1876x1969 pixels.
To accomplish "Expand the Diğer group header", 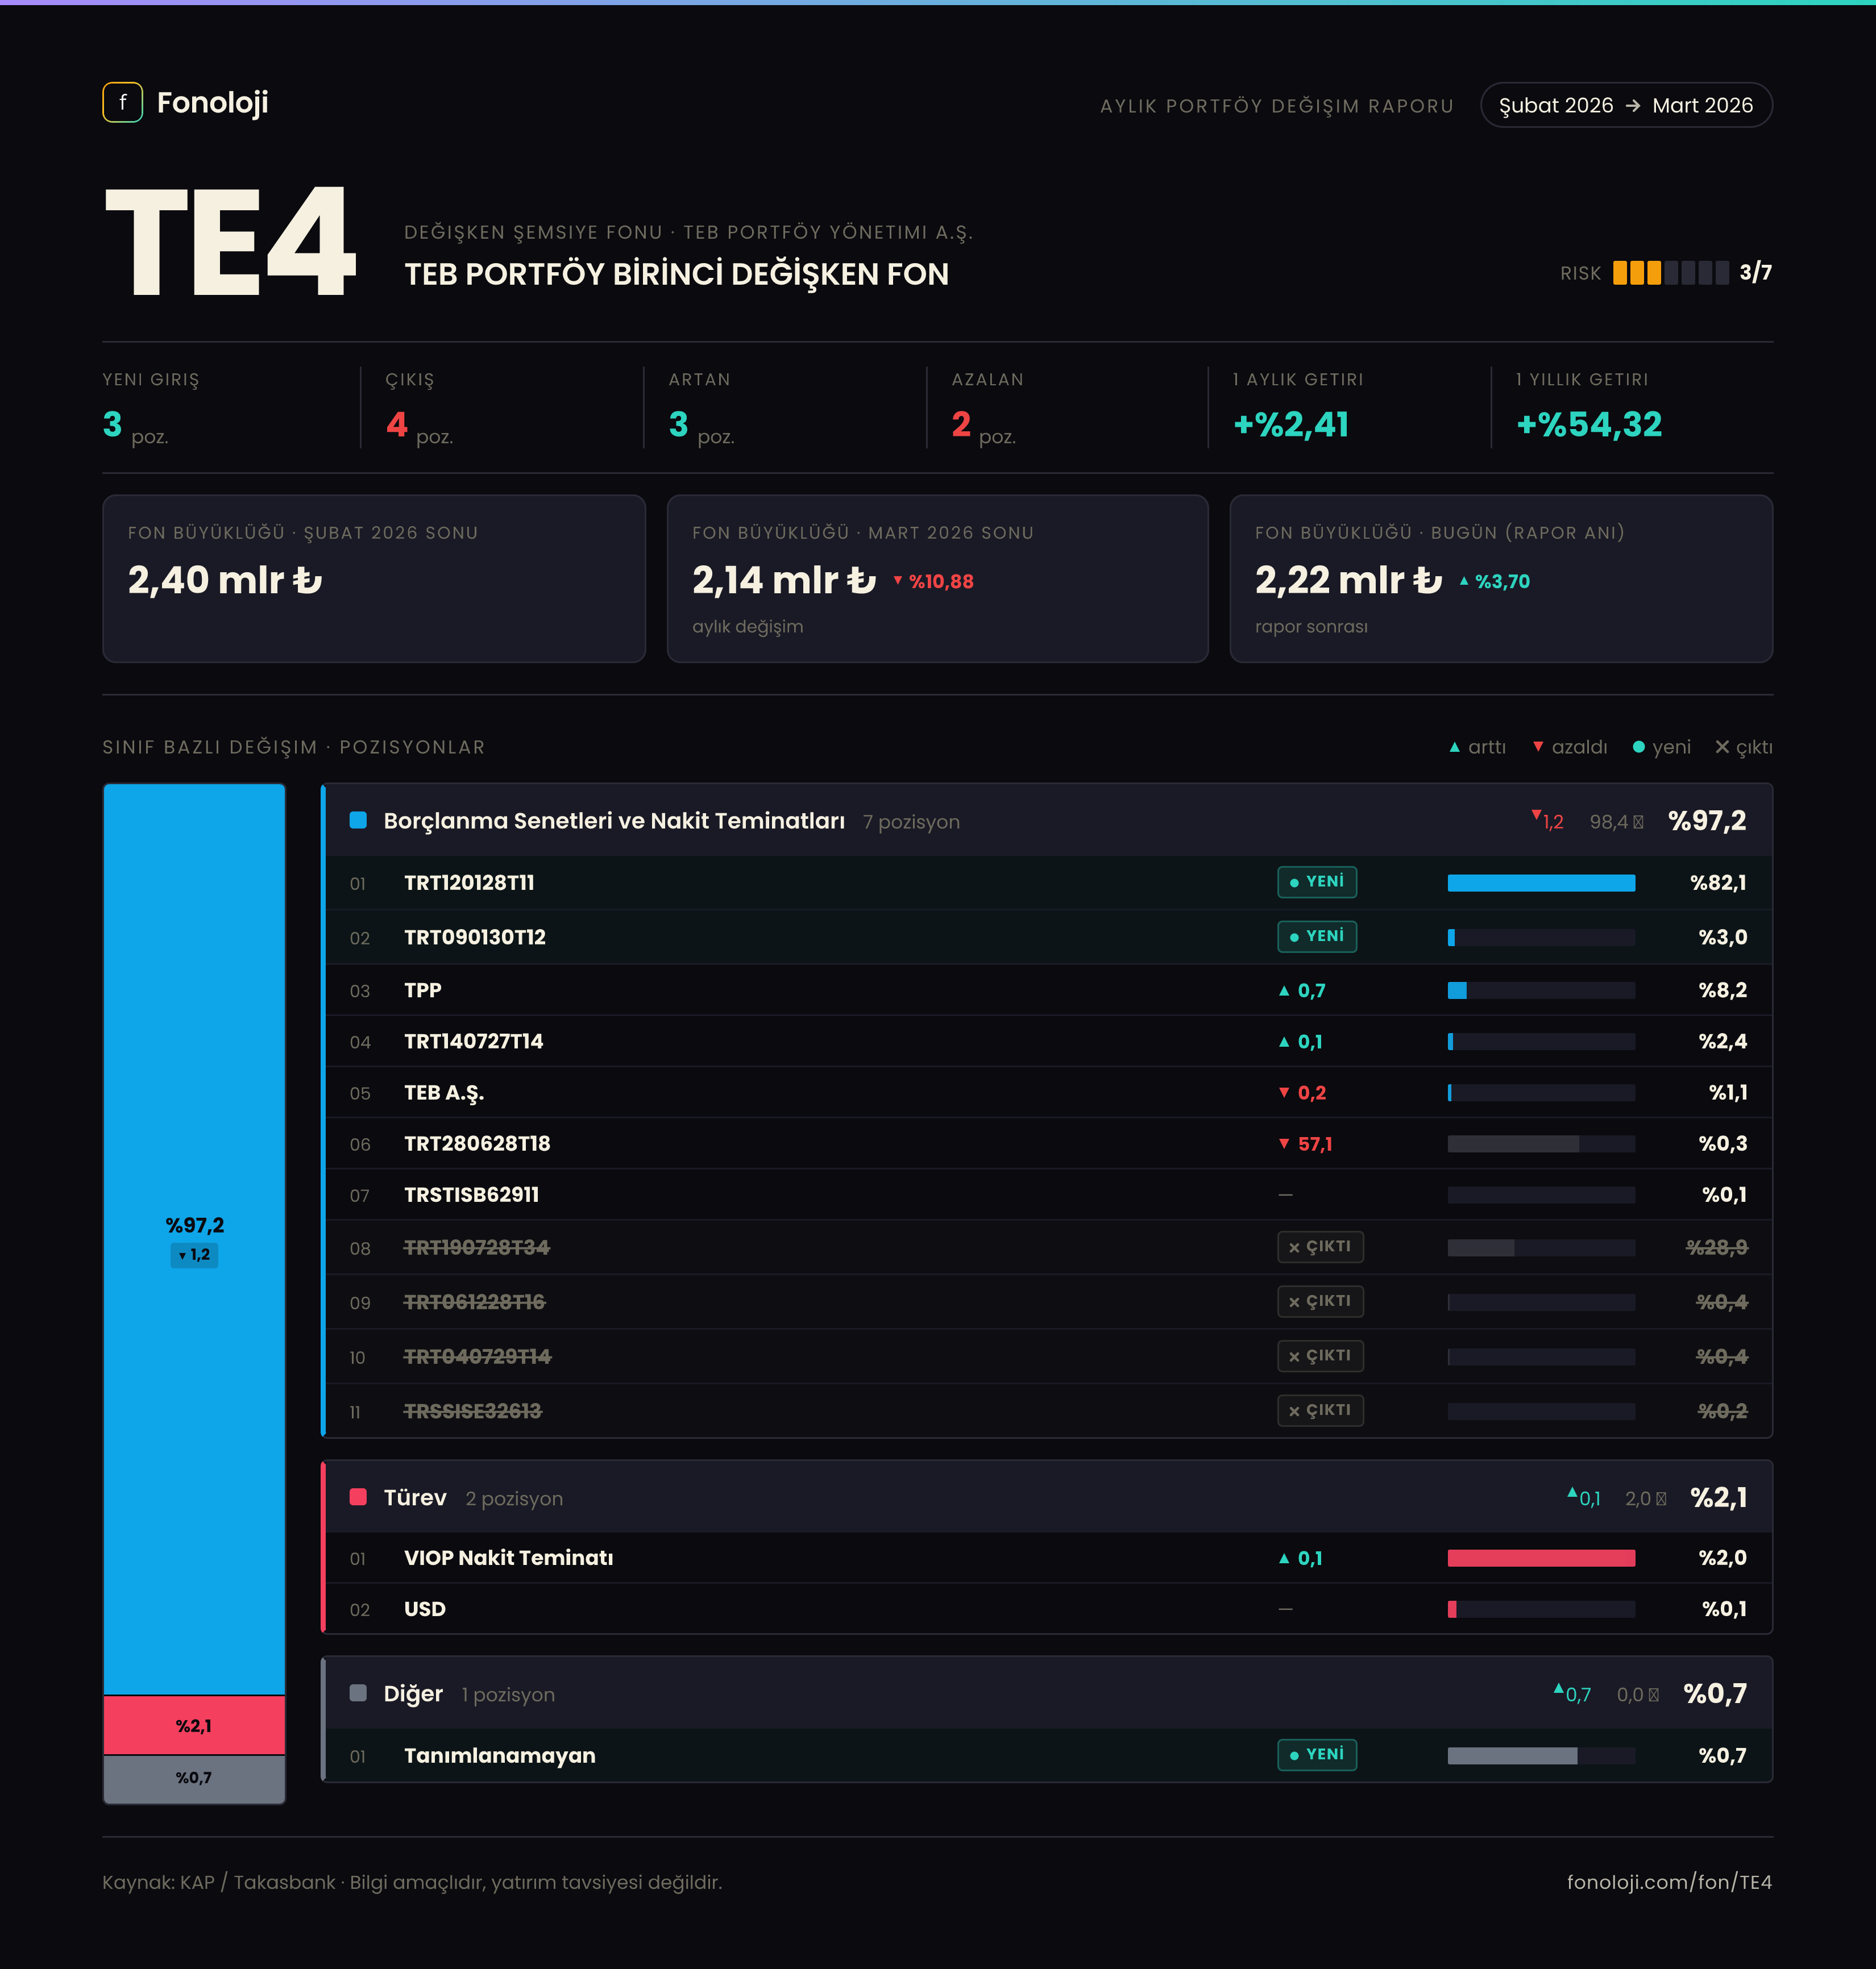I will (x=1047, y=1693).
